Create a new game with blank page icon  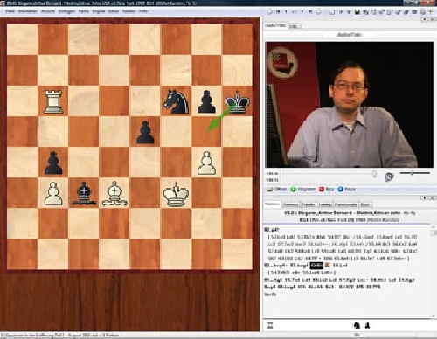(332, 12)
